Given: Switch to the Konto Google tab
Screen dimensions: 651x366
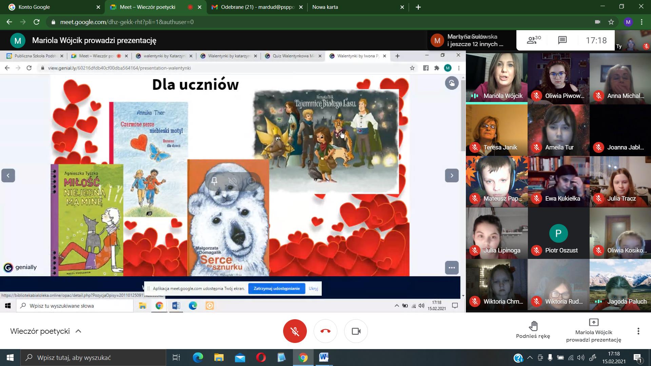Looking at the screenshot, I should tap(51, 7).
